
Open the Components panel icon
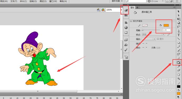coord(126,45)
